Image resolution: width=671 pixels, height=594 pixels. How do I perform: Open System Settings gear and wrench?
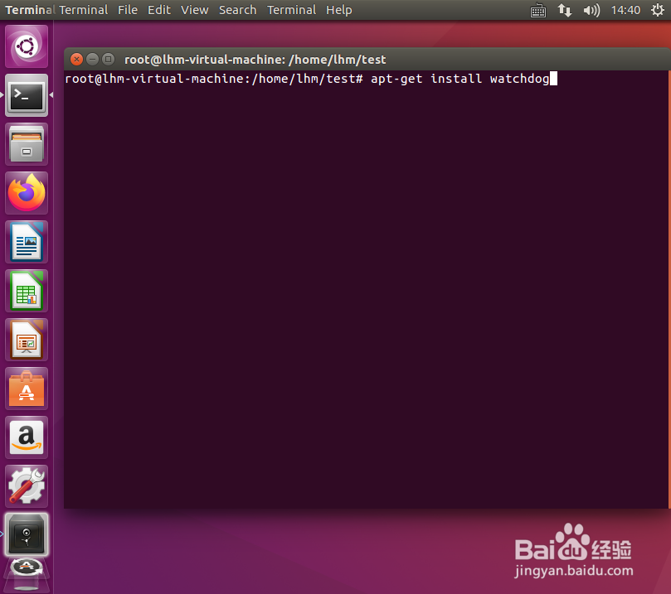27,486
